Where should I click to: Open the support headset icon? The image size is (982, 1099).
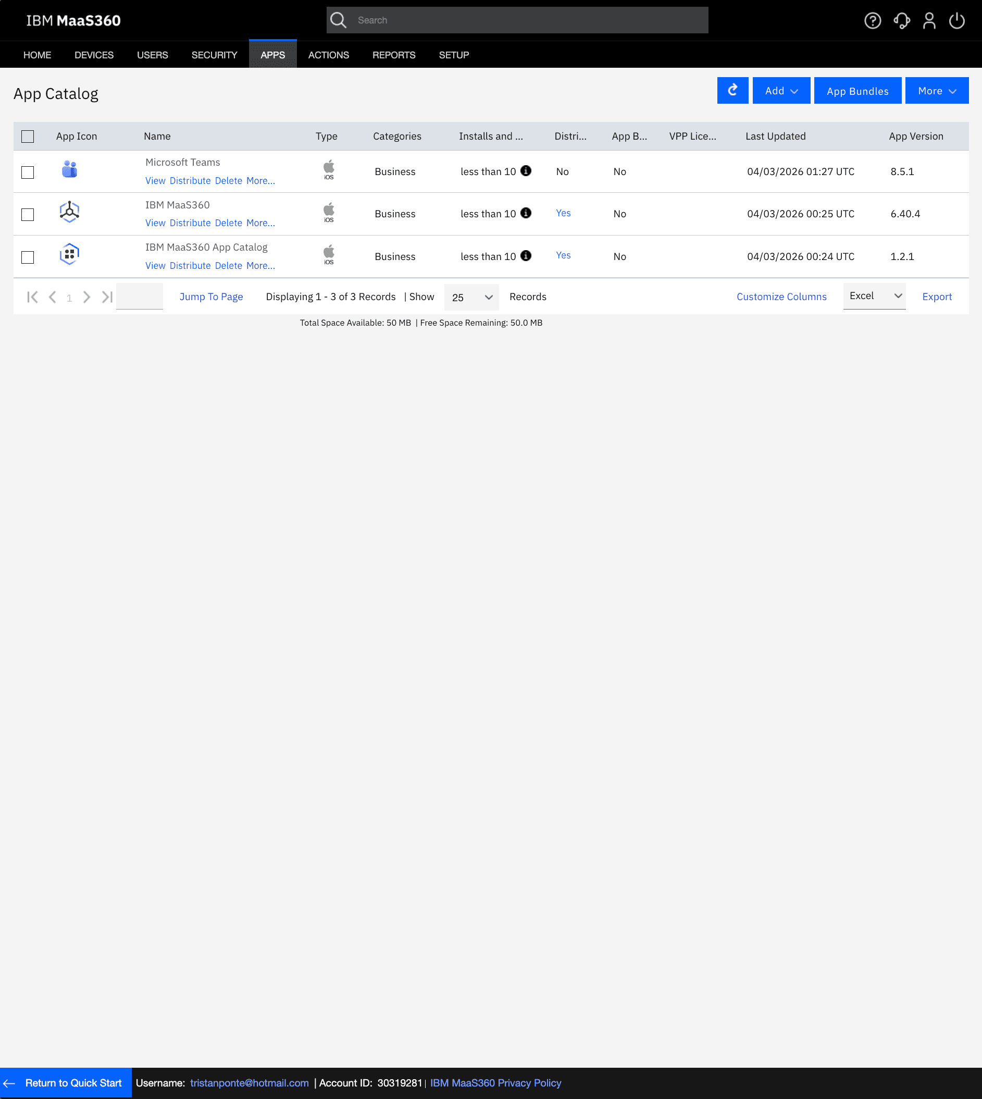(x=901, y=20)
